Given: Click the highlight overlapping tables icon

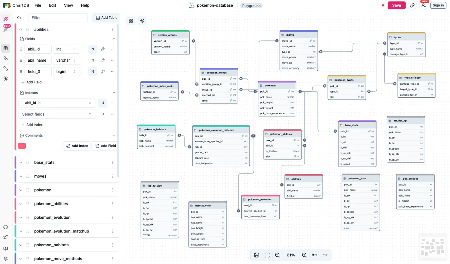Looking at the screenshot, I should point(142,21).
